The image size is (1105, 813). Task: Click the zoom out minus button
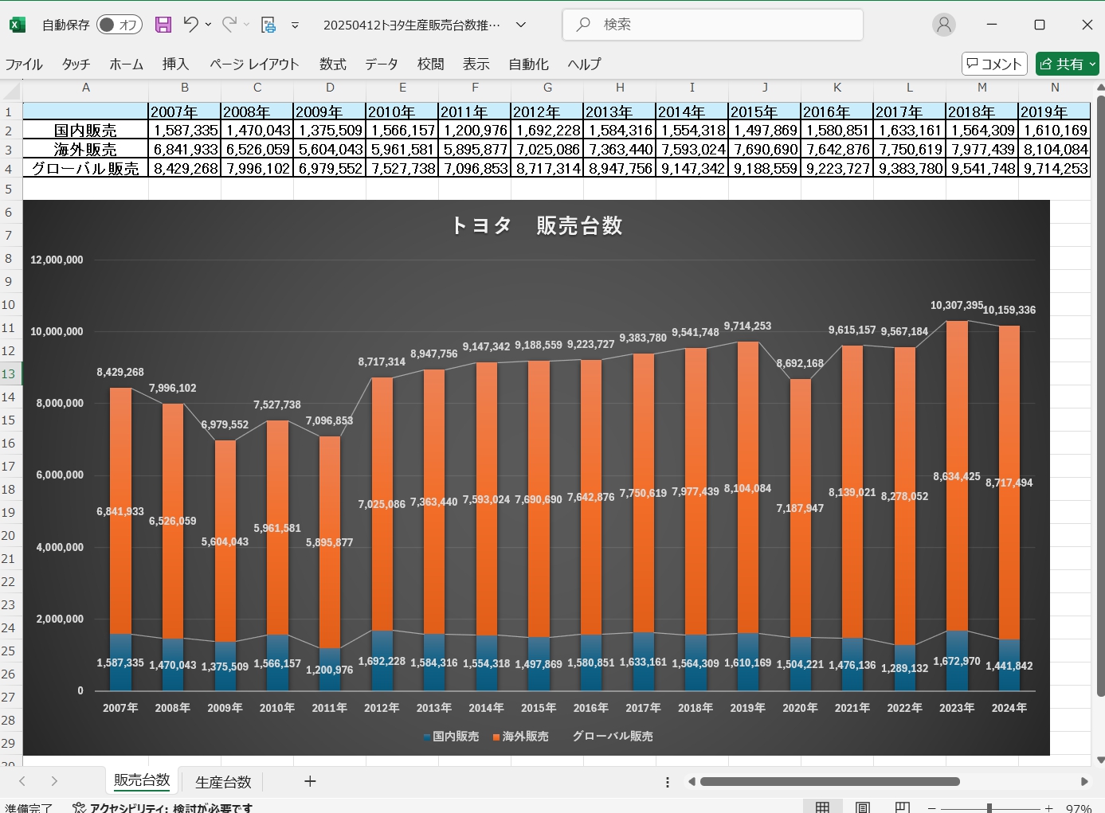(x=931, y=808)
